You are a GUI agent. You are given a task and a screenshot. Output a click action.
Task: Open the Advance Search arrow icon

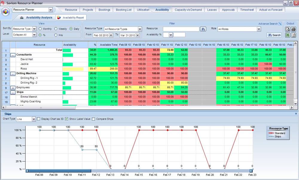(x=280, y=24)
